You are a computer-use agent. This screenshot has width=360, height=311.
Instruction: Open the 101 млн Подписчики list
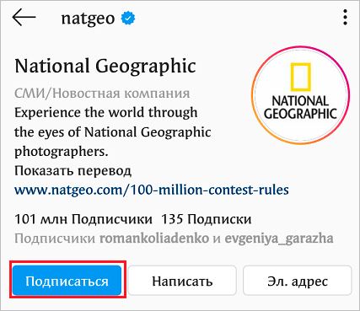(x=83, y=219)
